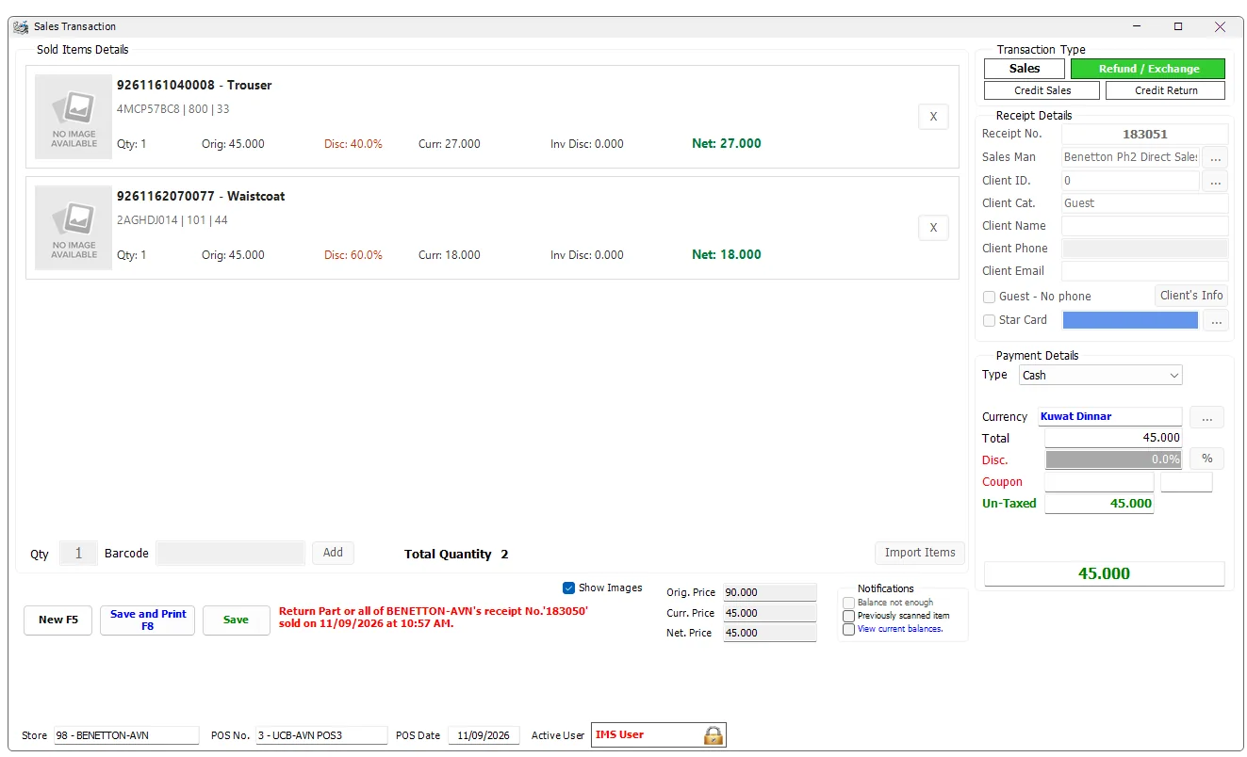Click the lock icon beside IMS User
Screen dimensions: 1247x757
713,735
